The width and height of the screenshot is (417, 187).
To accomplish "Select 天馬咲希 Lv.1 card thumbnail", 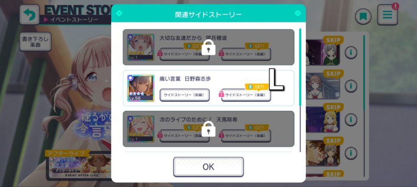I will [140, 129].
